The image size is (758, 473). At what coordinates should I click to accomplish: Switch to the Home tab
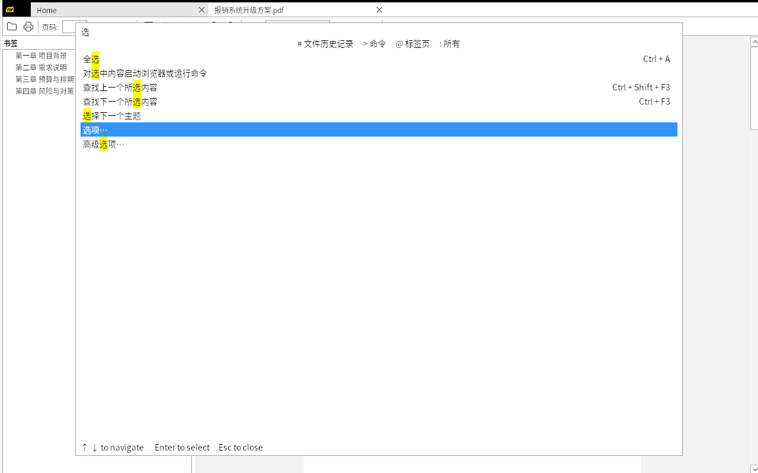tap(119, 9)
